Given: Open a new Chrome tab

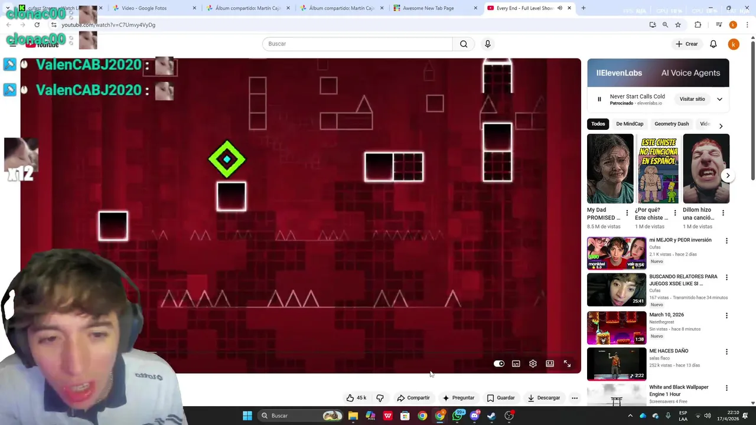Looking at the screenshot, I should click(x=583, y=8).
